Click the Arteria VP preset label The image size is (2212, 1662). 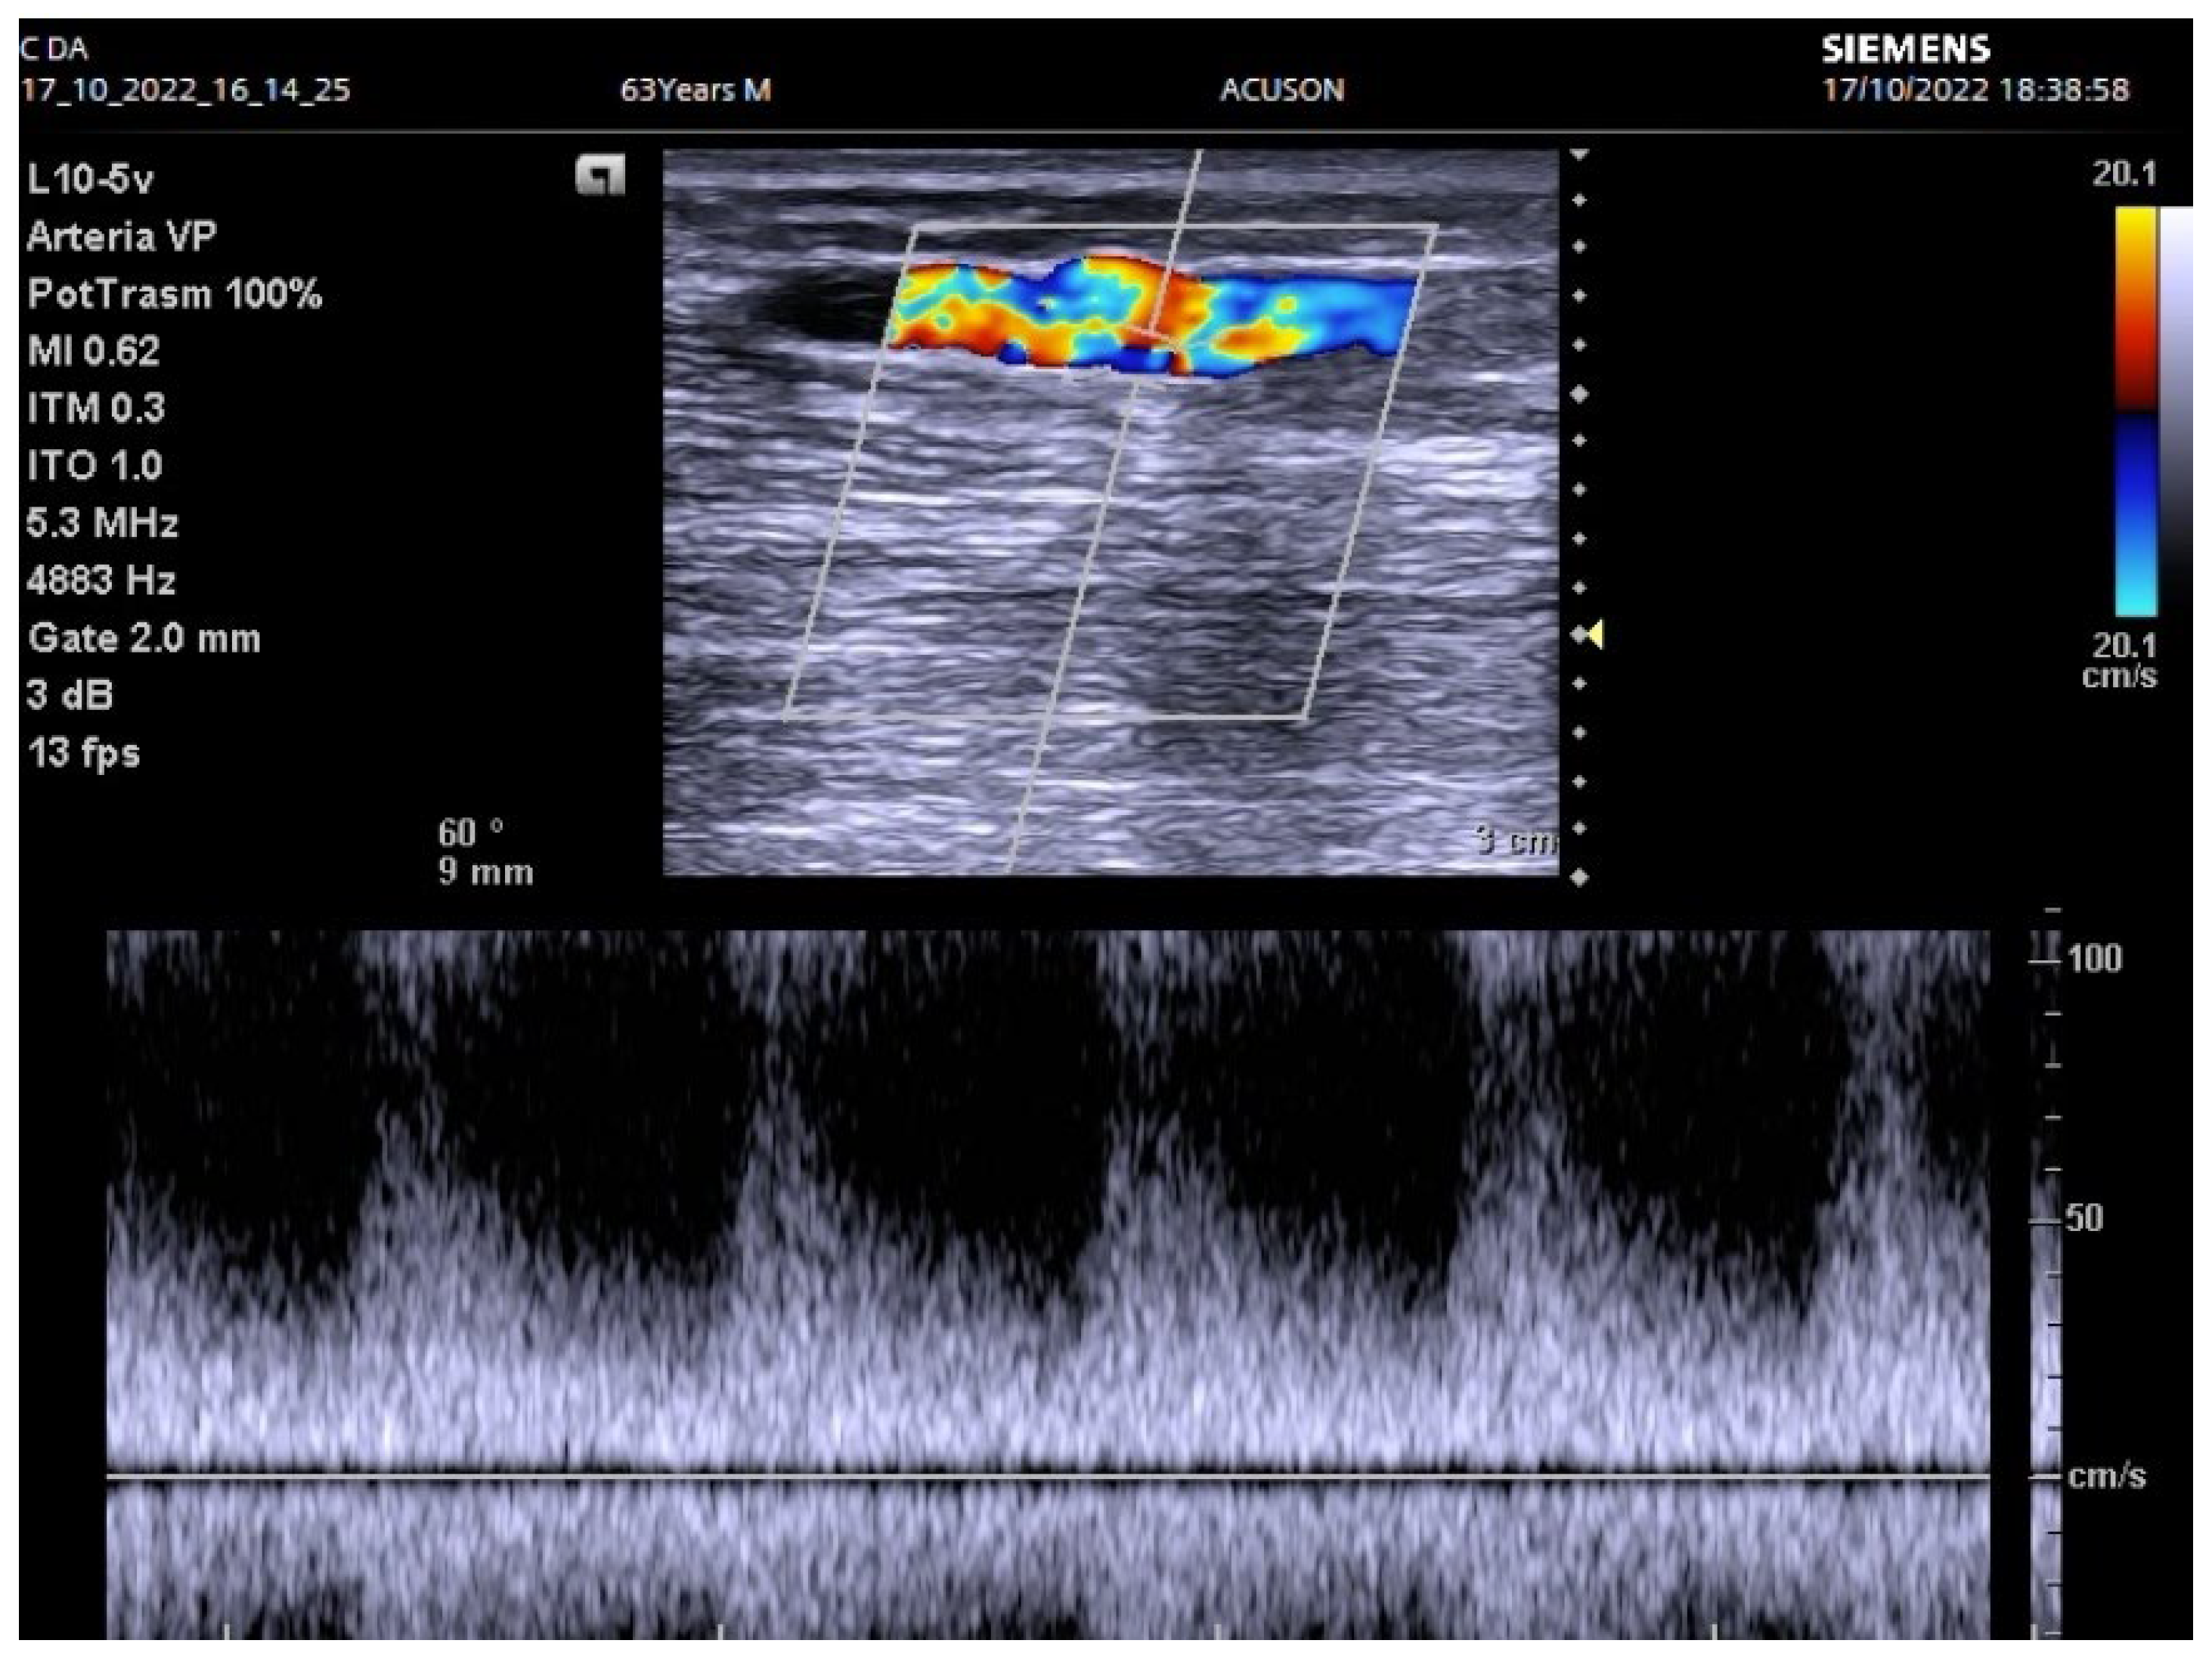[121, 237]
